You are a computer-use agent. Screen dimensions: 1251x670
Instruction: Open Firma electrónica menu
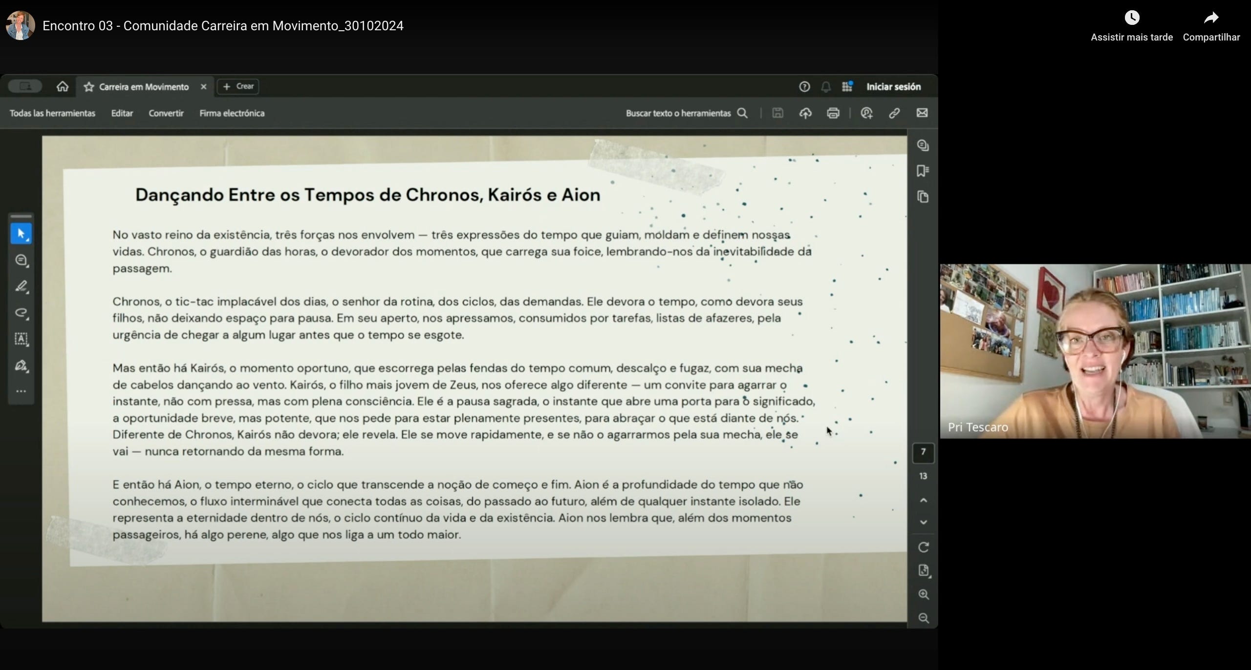232,113
